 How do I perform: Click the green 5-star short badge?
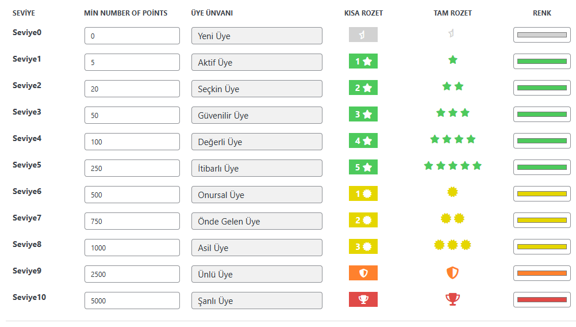363,168
